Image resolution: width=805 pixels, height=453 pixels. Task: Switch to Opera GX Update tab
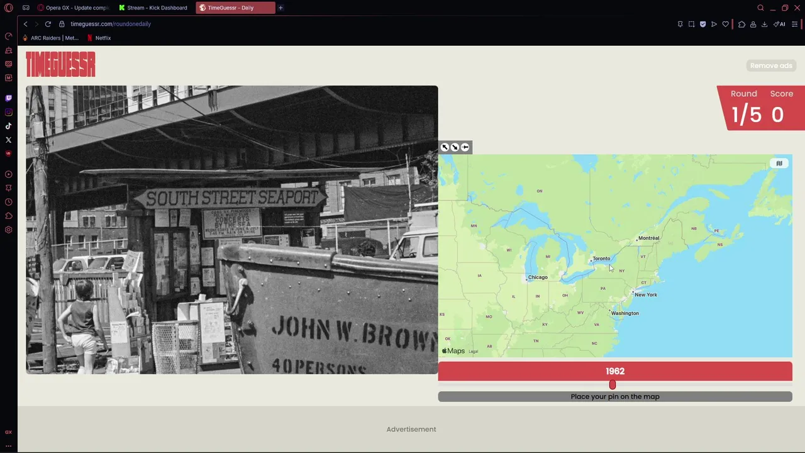tap(72, 8)
